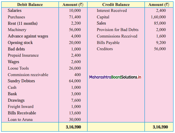Click the MaharashtraBoardSolutions.in watermark

115,77
